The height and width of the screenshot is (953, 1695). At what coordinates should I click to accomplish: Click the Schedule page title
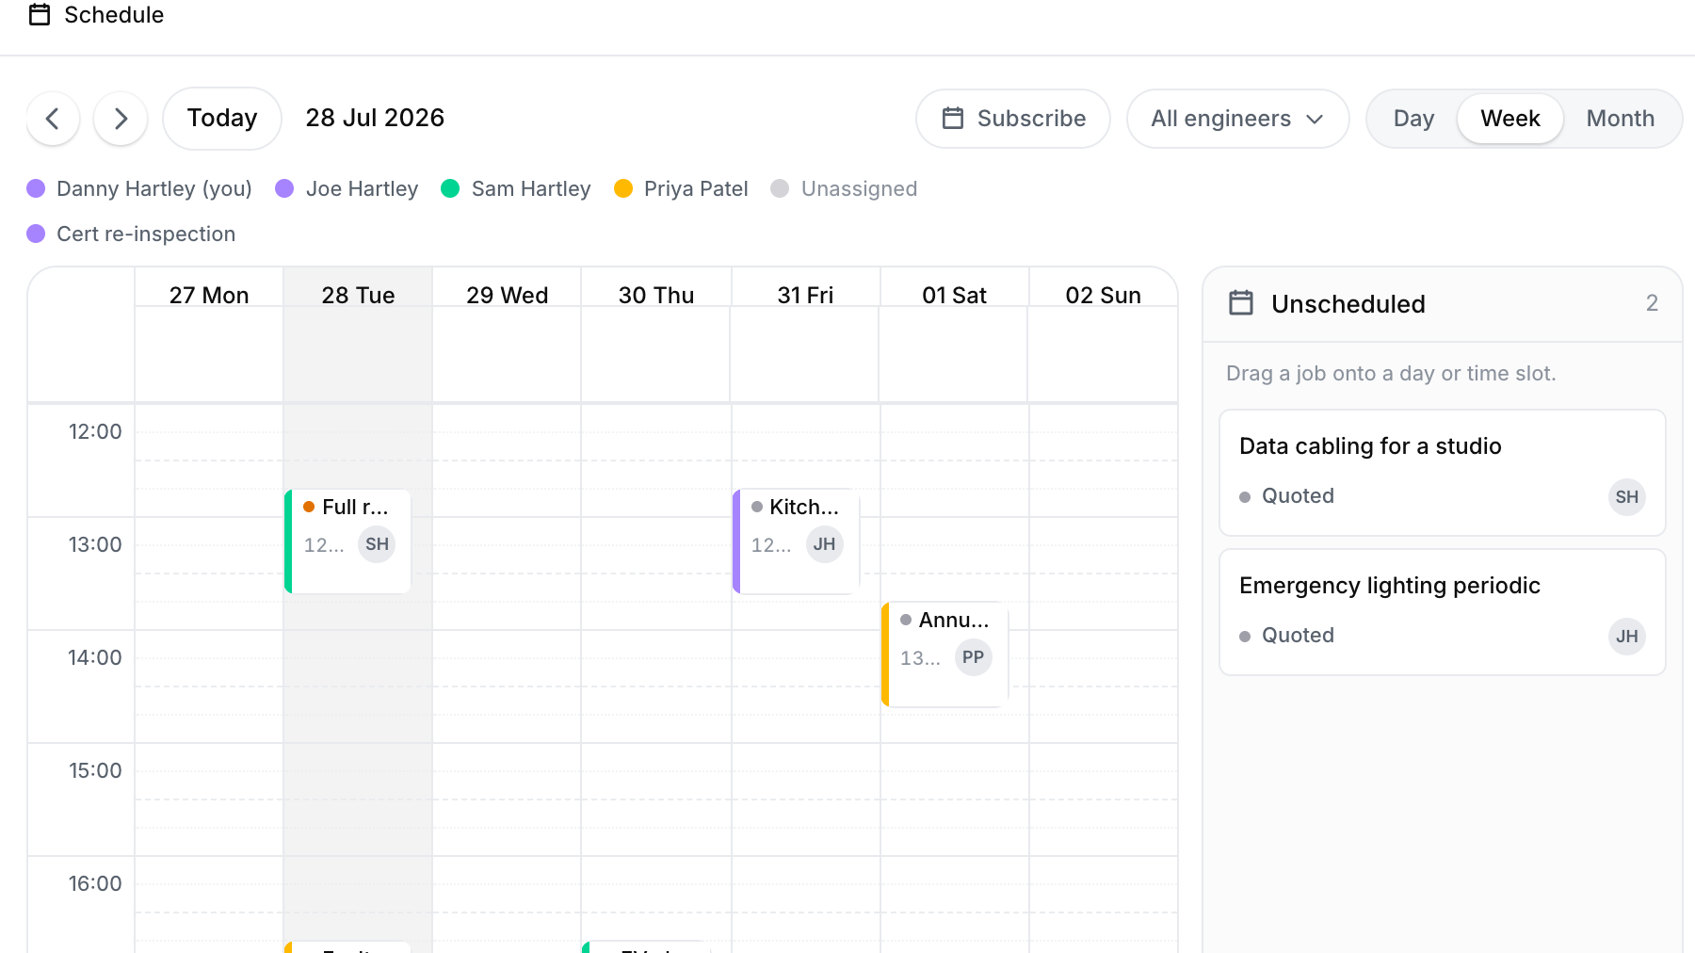(114, 15)
